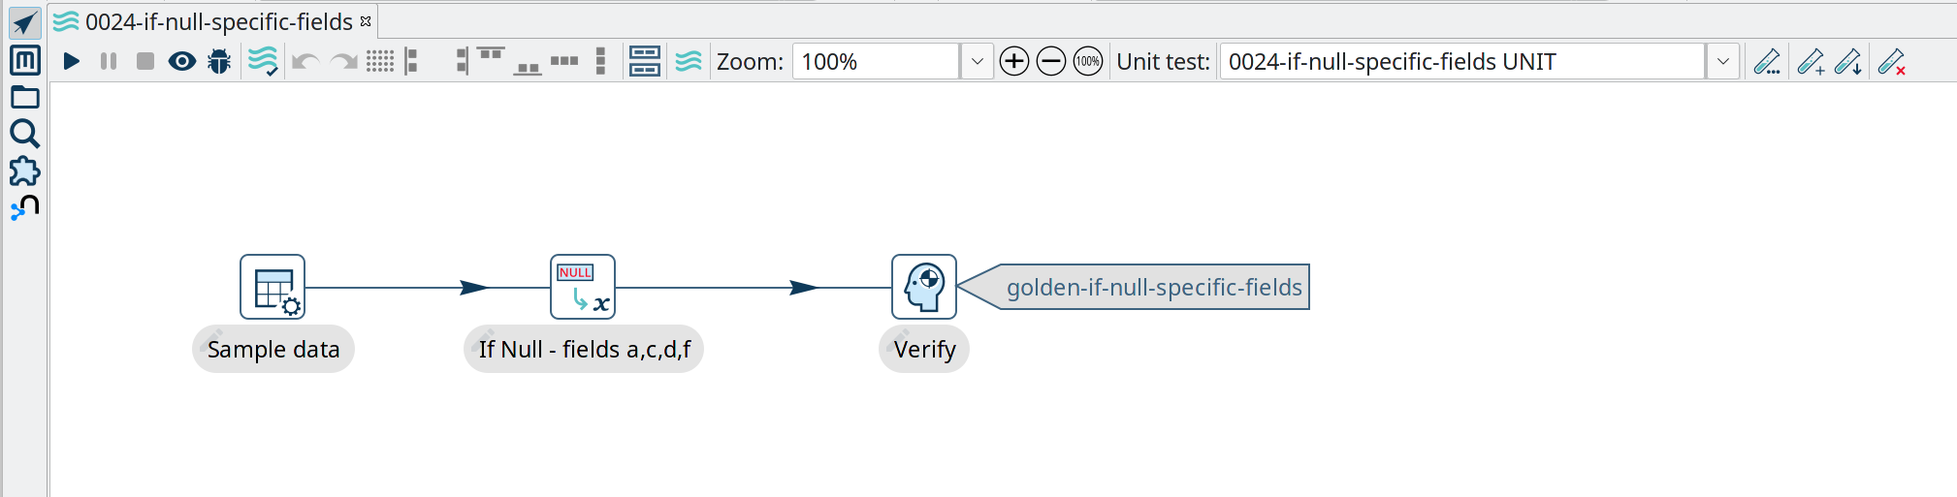Expand the Unit test dropdown arrow
The height and width of the screenshot is (497, 1957).
[1722, 62]
